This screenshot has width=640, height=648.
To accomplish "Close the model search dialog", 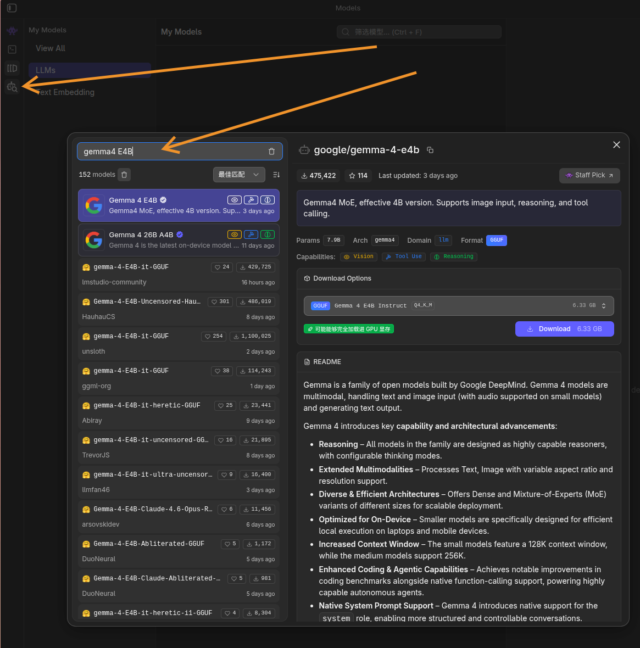I will (616, 144).
